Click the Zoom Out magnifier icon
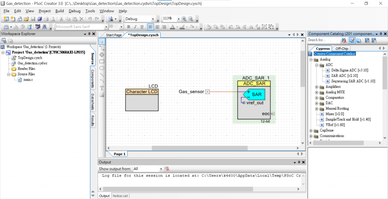The height and width of the screenshot is (199, 388). [x=191, y=19]
